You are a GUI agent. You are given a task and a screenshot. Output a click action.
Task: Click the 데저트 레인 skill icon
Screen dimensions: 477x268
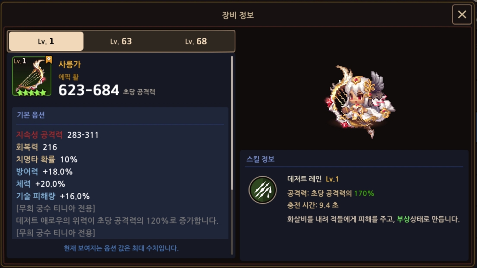(x=262, y=190)
